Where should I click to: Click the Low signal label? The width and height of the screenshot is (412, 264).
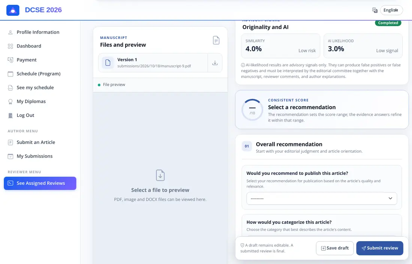click(x=387, y=51)
